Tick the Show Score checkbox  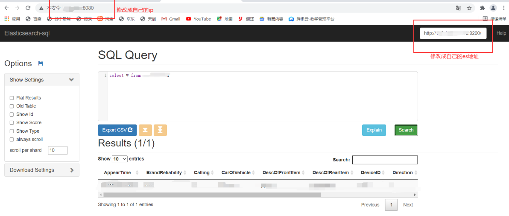point(12,123)
